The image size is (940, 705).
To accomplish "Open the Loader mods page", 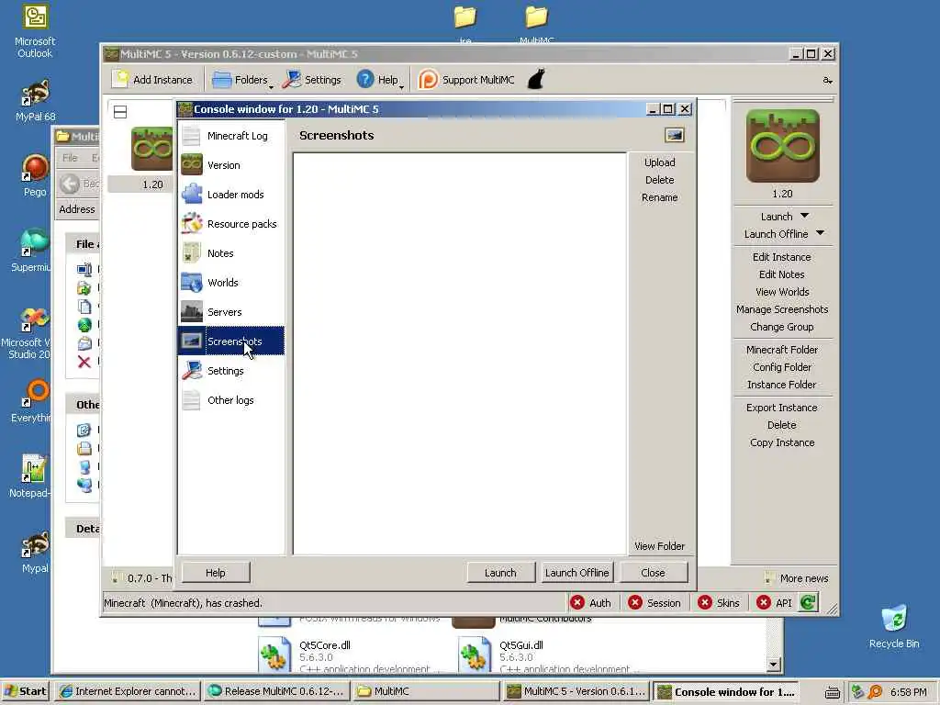I will 230,195.
